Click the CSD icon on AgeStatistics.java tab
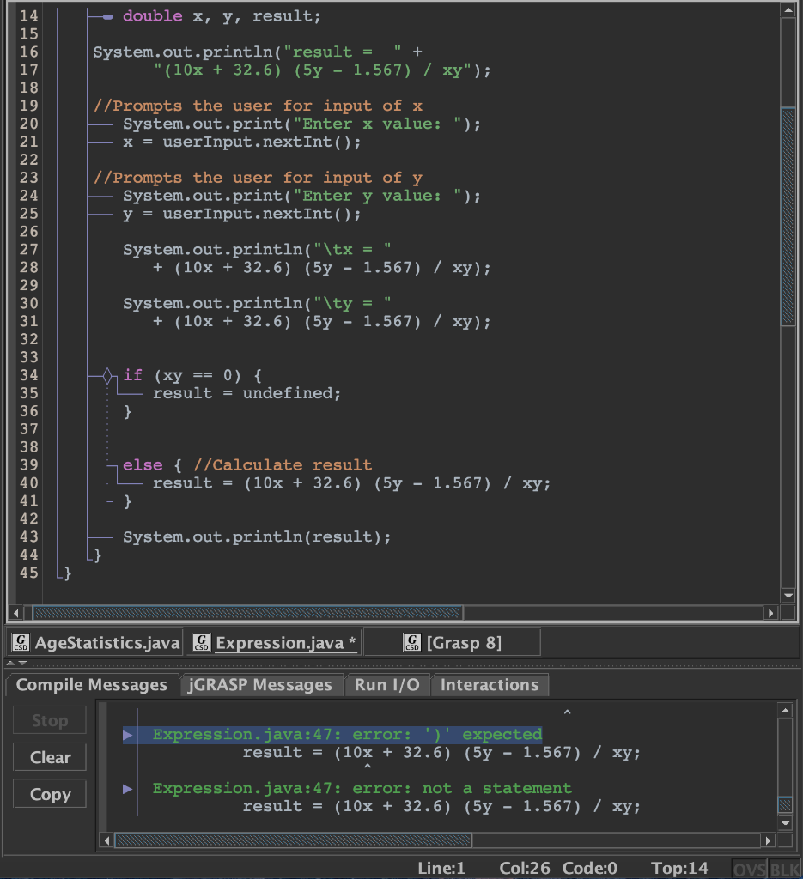The height and width of the screenshot is (879, 803). 19,641
